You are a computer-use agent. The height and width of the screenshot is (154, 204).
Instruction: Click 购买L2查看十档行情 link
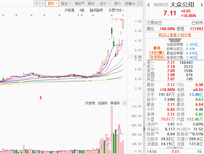(175, 35)
